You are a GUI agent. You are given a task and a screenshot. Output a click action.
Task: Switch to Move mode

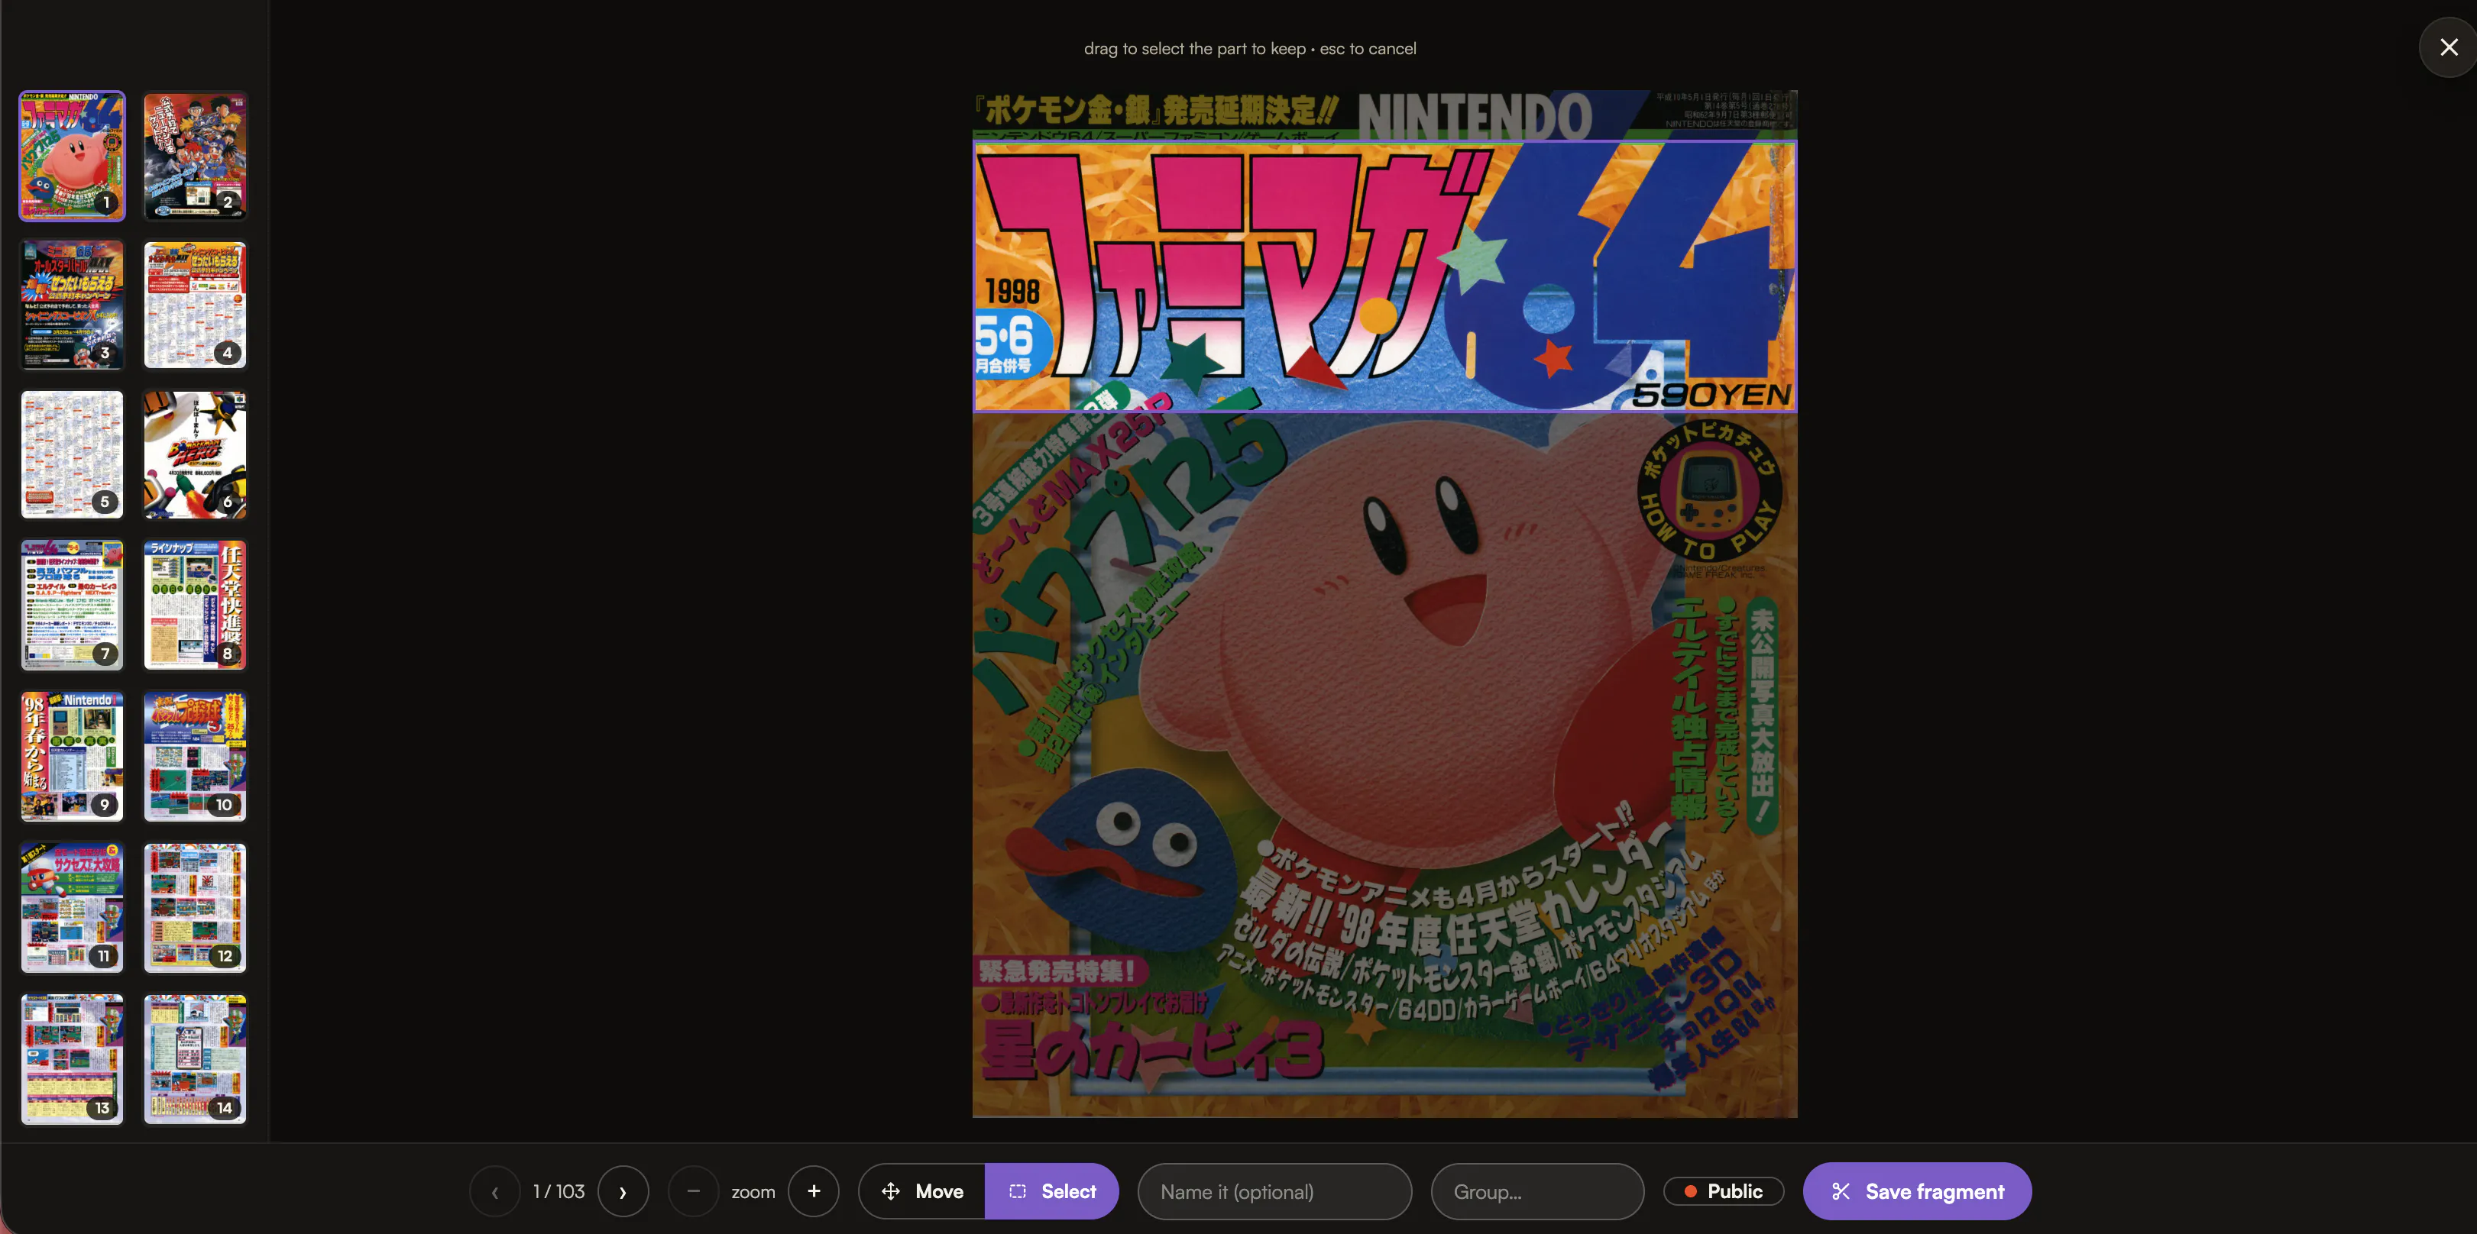point(921,1190)
